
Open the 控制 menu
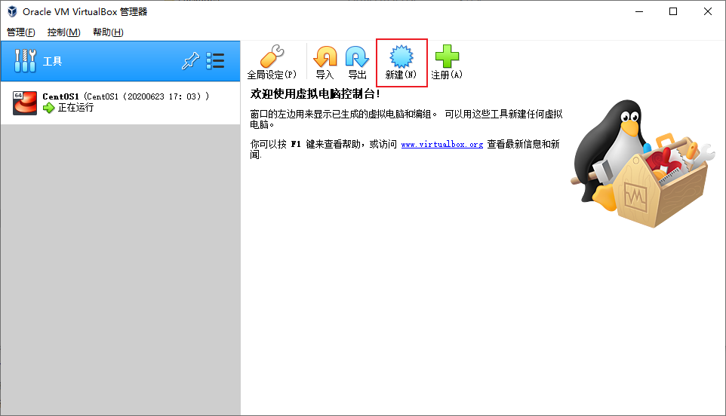(63, 32)
